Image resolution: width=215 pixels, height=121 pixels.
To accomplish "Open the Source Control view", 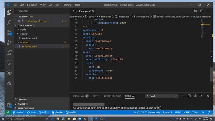I will (x=9, y=33).
